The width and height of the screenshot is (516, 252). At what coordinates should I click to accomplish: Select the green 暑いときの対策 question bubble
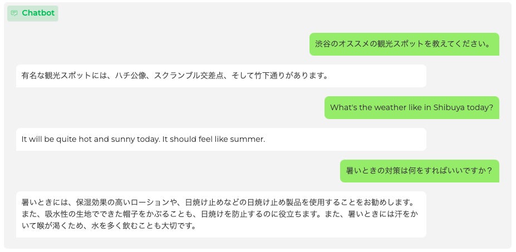pyautogui.click(x=419, y=171)
